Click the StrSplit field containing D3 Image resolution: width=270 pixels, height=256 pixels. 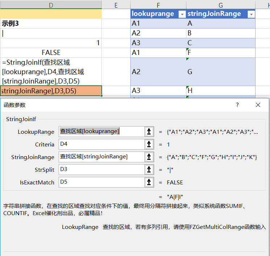tap(102, 170)
